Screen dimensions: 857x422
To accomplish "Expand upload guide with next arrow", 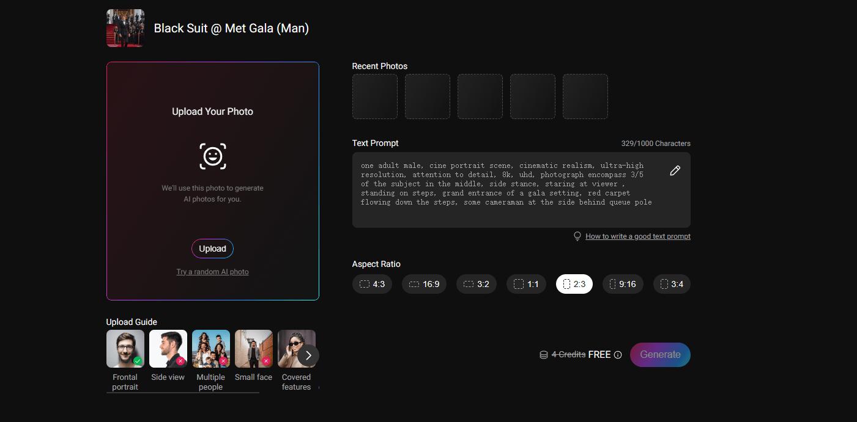I will point(308,355).
